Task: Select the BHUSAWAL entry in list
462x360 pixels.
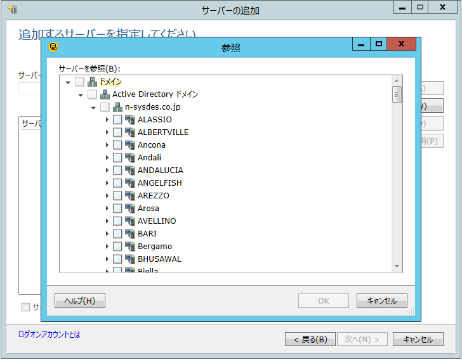Action: 159,259
